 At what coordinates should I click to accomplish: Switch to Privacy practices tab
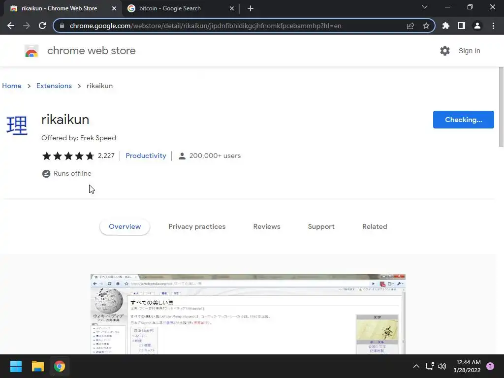click(197, 226)
